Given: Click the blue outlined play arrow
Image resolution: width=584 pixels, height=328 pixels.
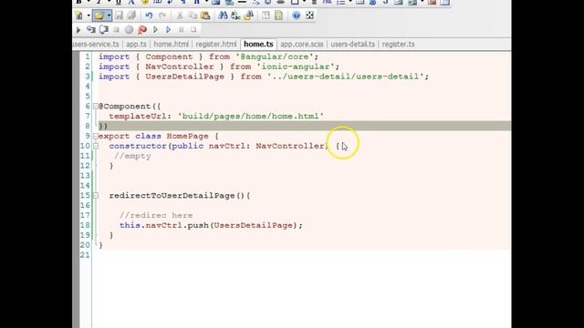Looking at the screenshot, I should (x=168, y=30).
